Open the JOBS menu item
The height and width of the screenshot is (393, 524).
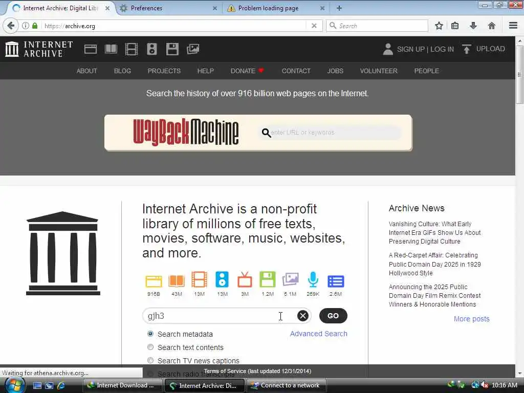coord(335,71)
